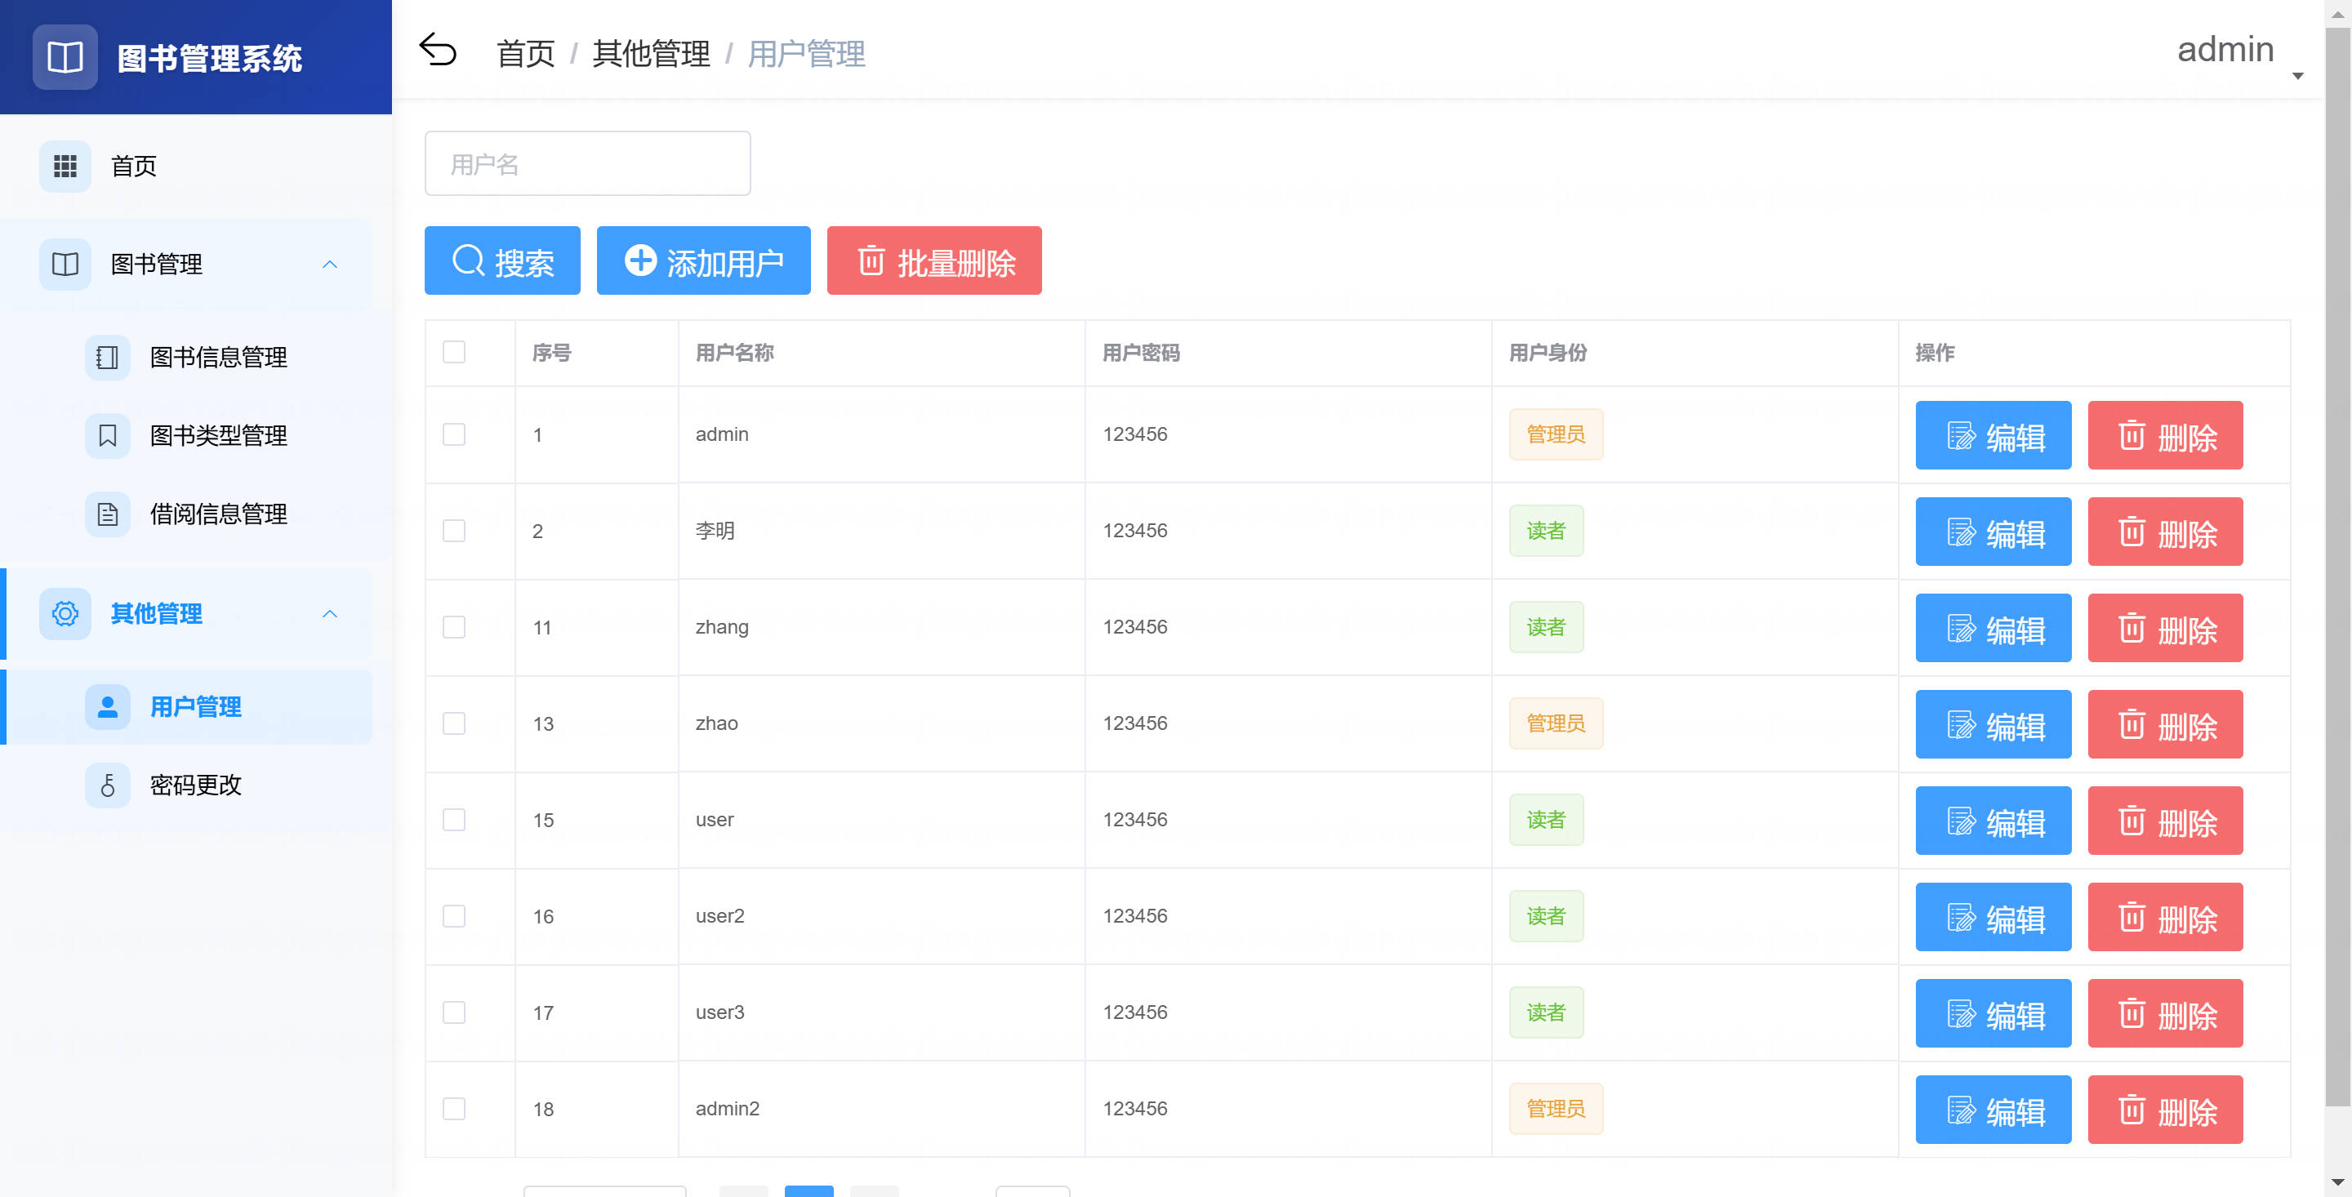Check the checkbox for zhao row

click(454, 724)
